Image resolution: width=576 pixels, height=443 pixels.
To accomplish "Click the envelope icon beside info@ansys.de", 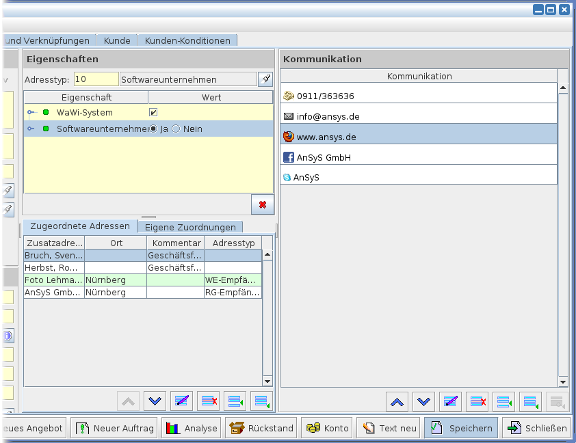I will pos(289,116).
